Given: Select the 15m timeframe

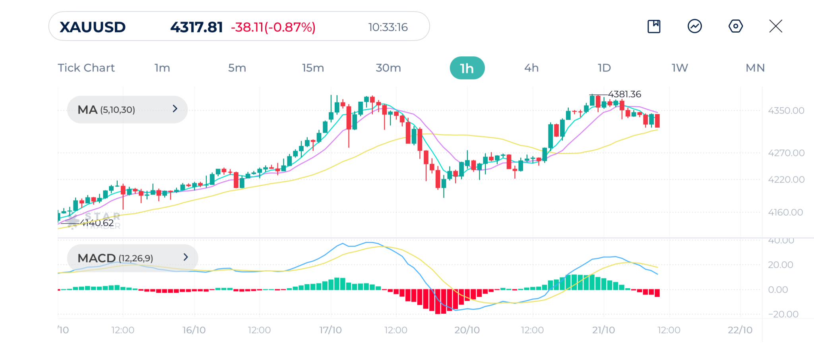Looking at the screenshot, I should point(313,68).
